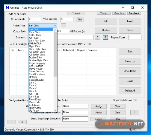The width and height of the screenshot is (151, 135).
Task: Open the Twitter link button
Action: click(x=104, y=13)
